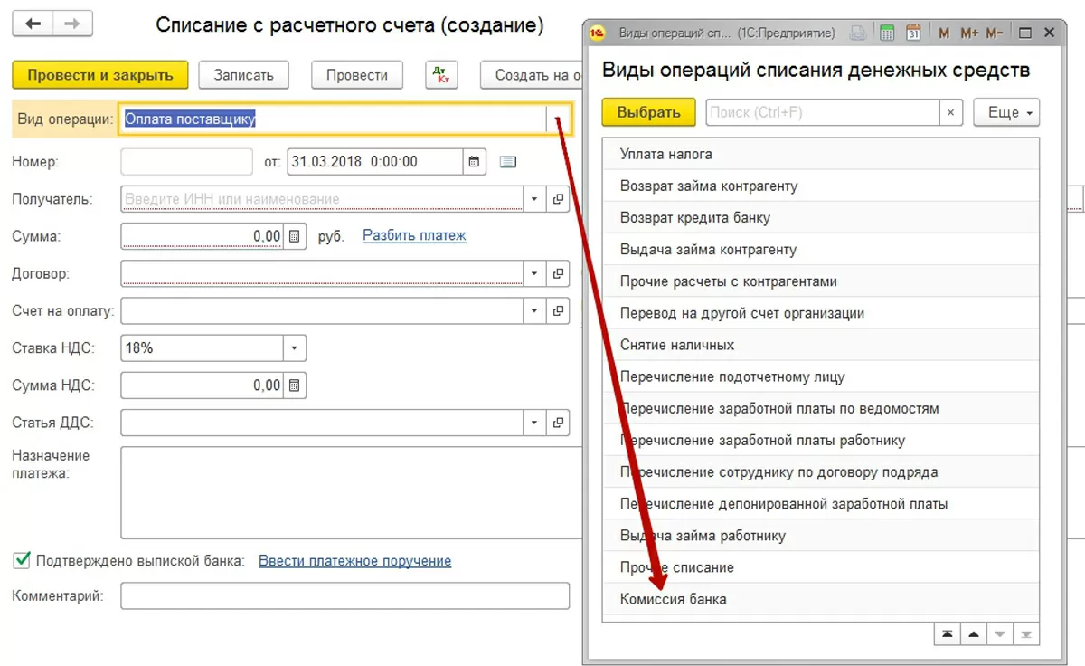
Task: Click the Разбить платеж link
Action: point(414,236)
